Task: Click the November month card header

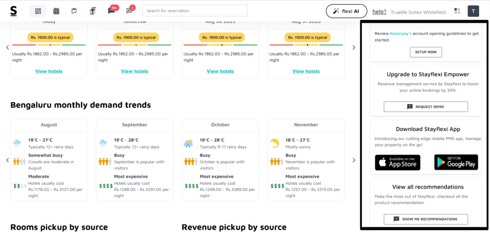Action: click(x=306, y=125)
